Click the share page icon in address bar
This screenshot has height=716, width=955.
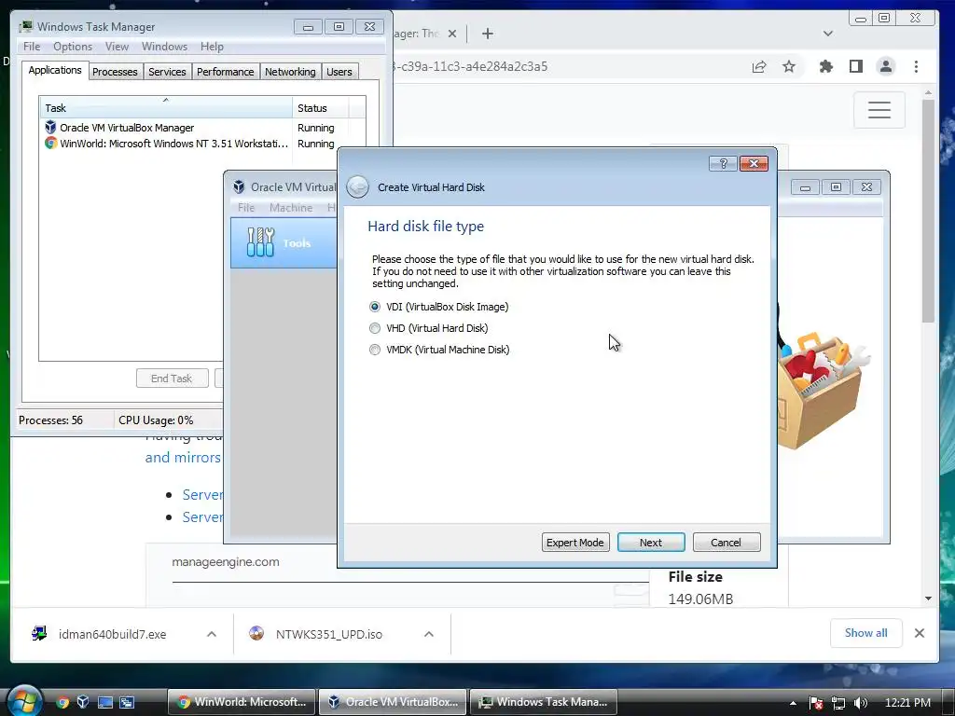pos(759,66)
